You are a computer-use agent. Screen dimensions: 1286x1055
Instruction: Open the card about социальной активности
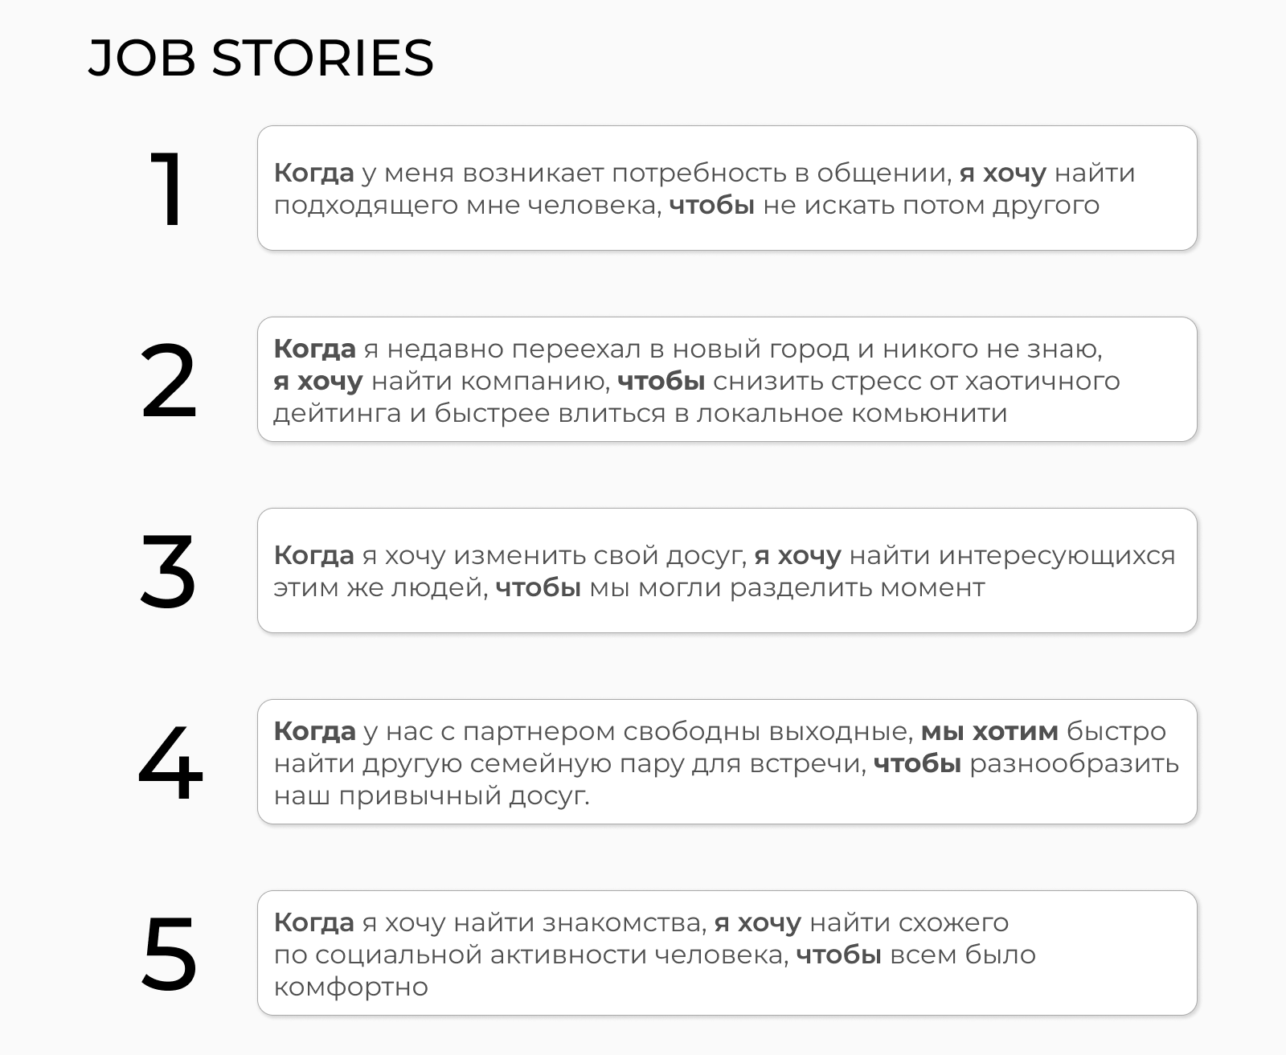click(727, 953)
